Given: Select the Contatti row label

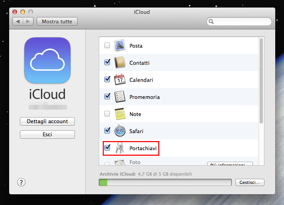Looking at the screenshot, I should coord(139,63).
